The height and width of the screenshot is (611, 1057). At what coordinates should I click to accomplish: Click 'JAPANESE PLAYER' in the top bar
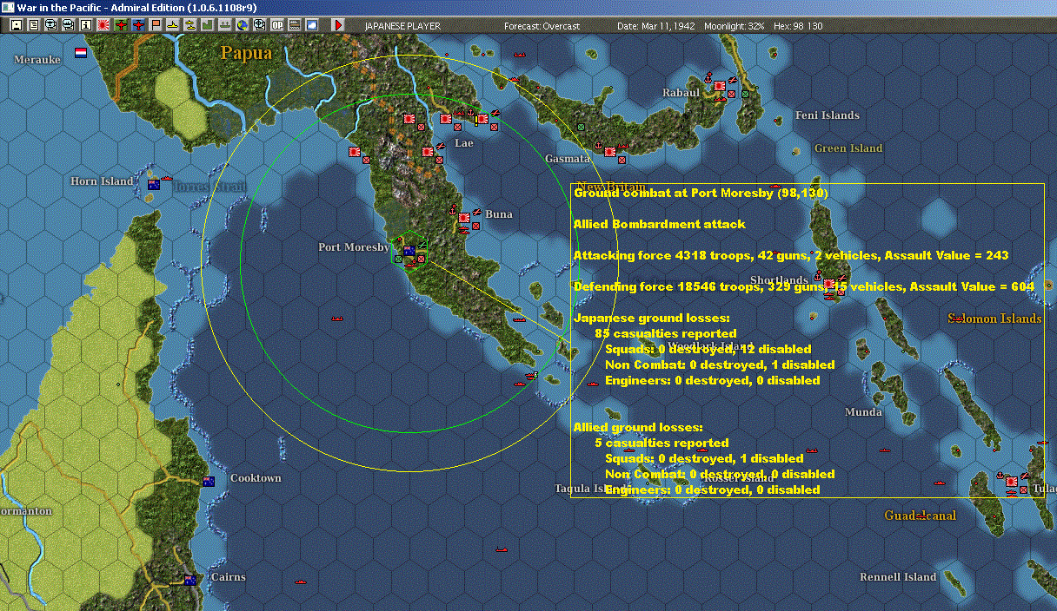click(402, 26)
